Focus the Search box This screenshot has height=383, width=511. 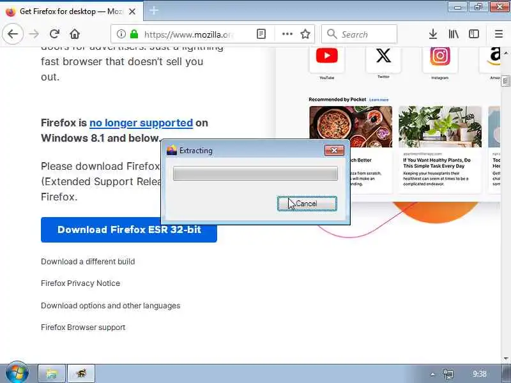click(x=359, y=34)
